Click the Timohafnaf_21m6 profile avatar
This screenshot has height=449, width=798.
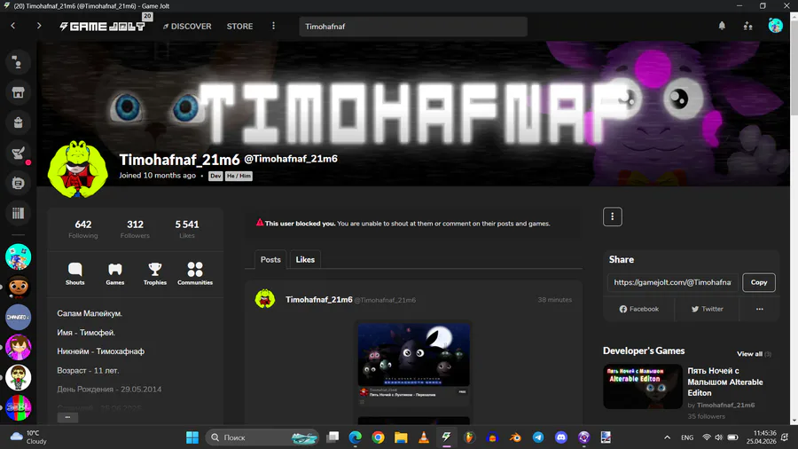pyautogui.click(x=77, y=169)
